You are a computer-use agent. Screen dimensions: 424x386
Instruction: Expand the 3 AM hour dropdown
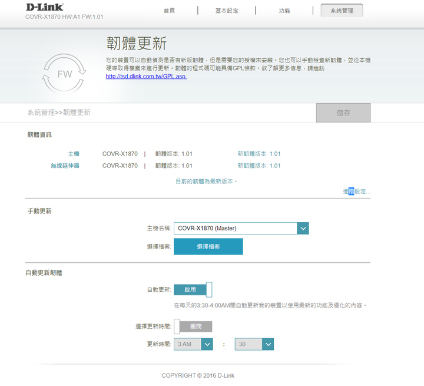193,344
